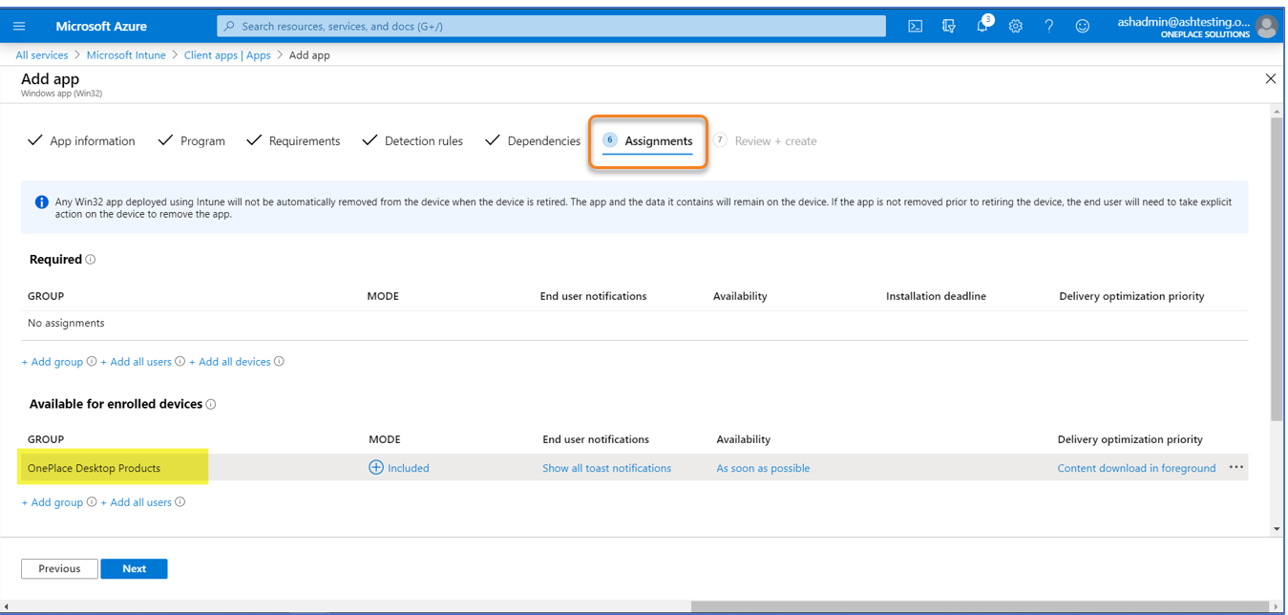Click the Microsoft Azure logo text
The image size is (1288, 615).
101,26
